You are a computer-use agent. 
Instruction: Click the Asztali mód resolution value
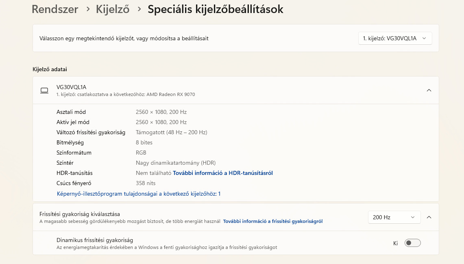coord(161,112)
